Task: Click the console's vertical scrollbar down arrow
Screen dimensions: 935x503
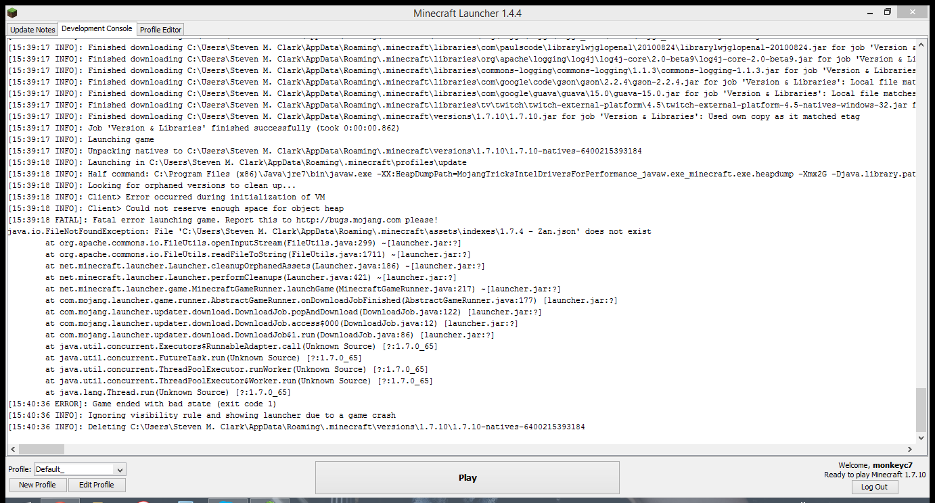Action: (920, 439)
